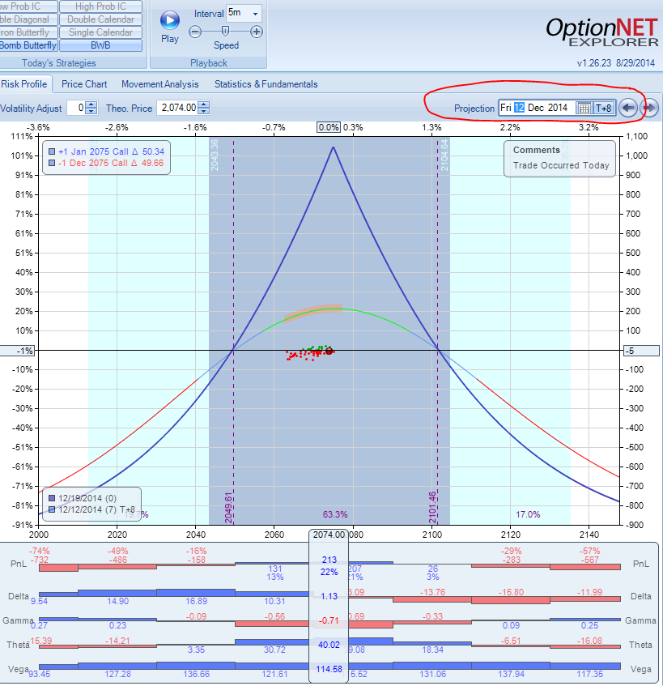Click the Volatility Adjust value field
This screenshot has height=686, width=663.
[76, 108]
